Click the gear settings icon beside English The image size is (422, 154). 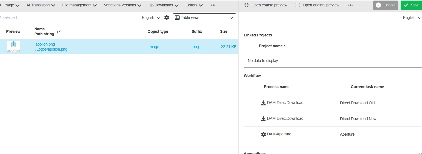click(x=167, y=18)
